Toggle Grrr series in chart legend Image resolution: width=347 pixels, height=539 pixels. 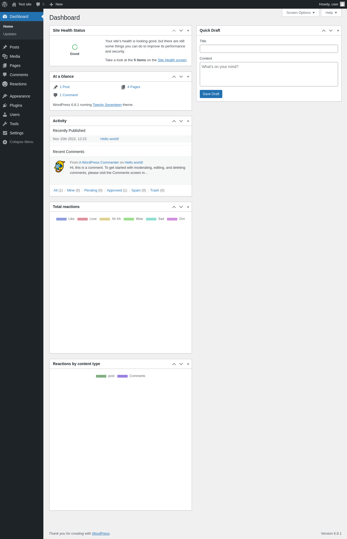point(176,219)
